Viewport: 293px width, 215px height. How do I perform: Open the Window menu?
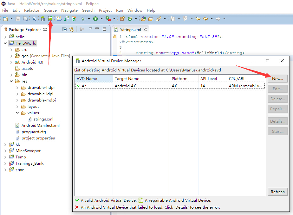click(135, 10)
